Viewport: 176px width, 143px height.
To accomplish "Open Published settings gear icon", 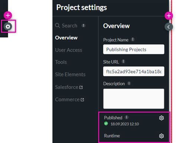I will [162, 118].
